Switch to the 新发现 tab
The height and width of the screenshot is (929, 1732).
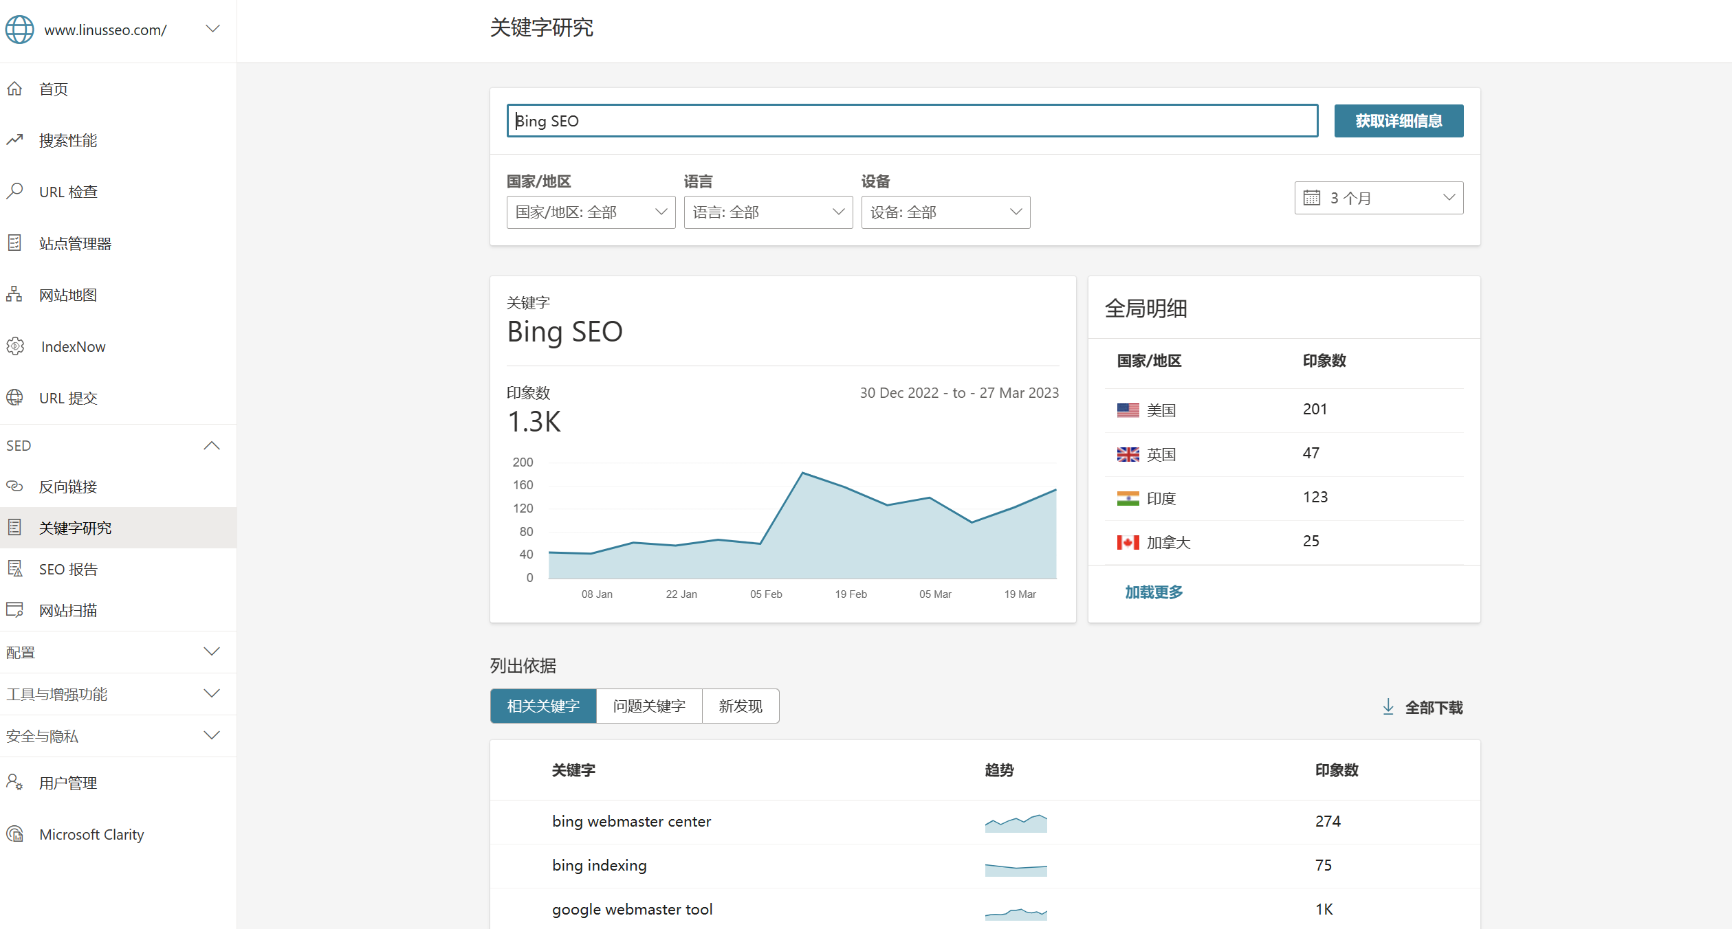coord(740,706)
